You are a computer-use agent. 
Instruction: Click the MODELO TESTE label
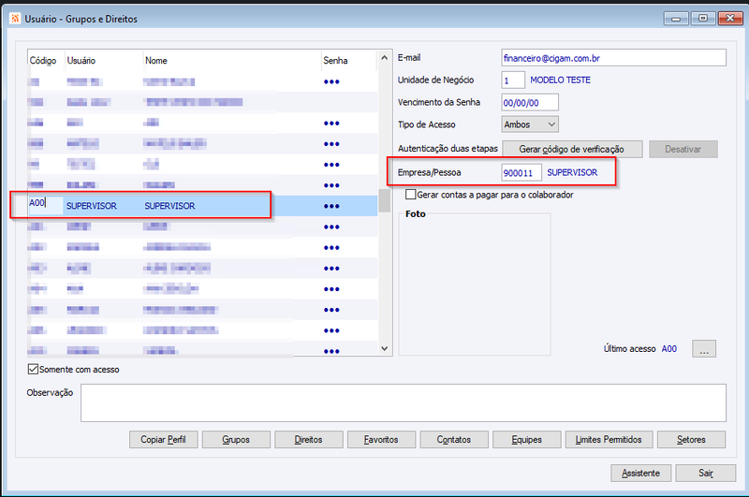(560, 80)
